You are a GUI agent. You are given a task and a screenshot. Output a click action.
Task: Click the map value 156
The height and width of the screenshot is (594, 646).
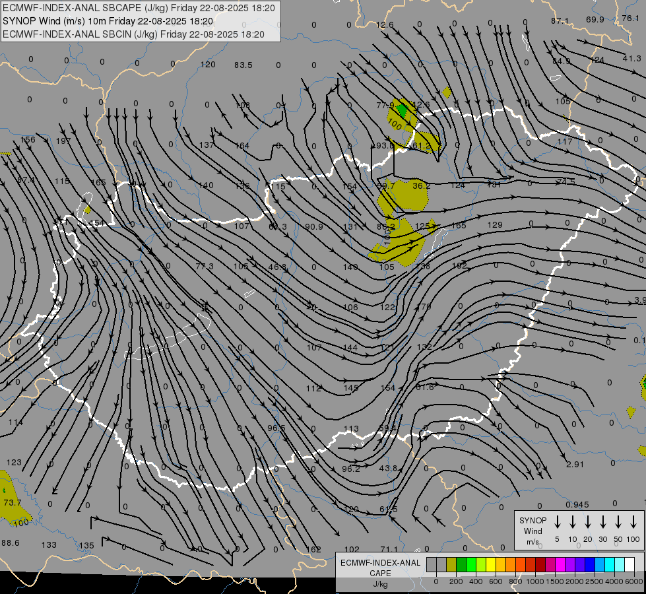(28, 140)
